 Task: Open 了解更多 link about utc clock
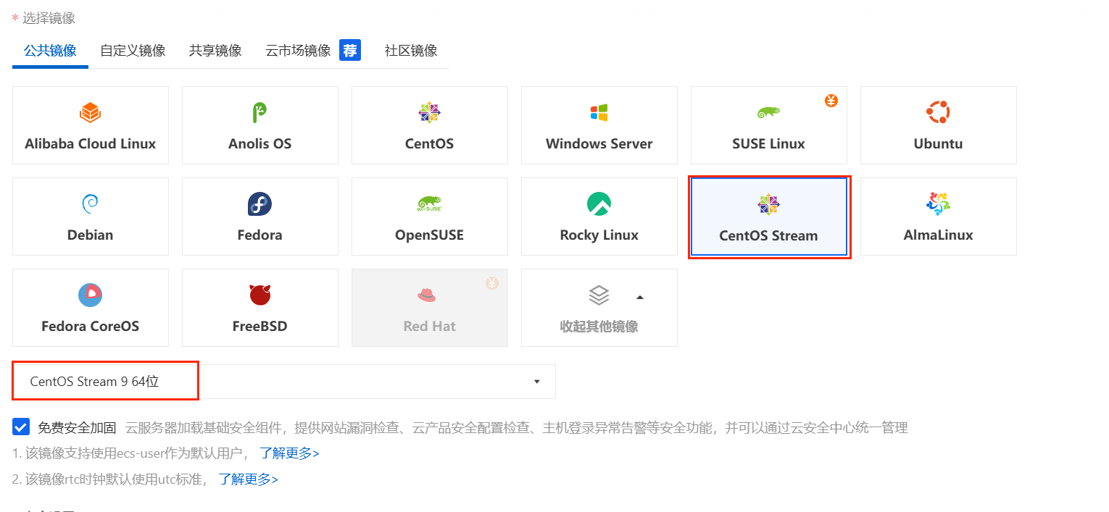249,479
